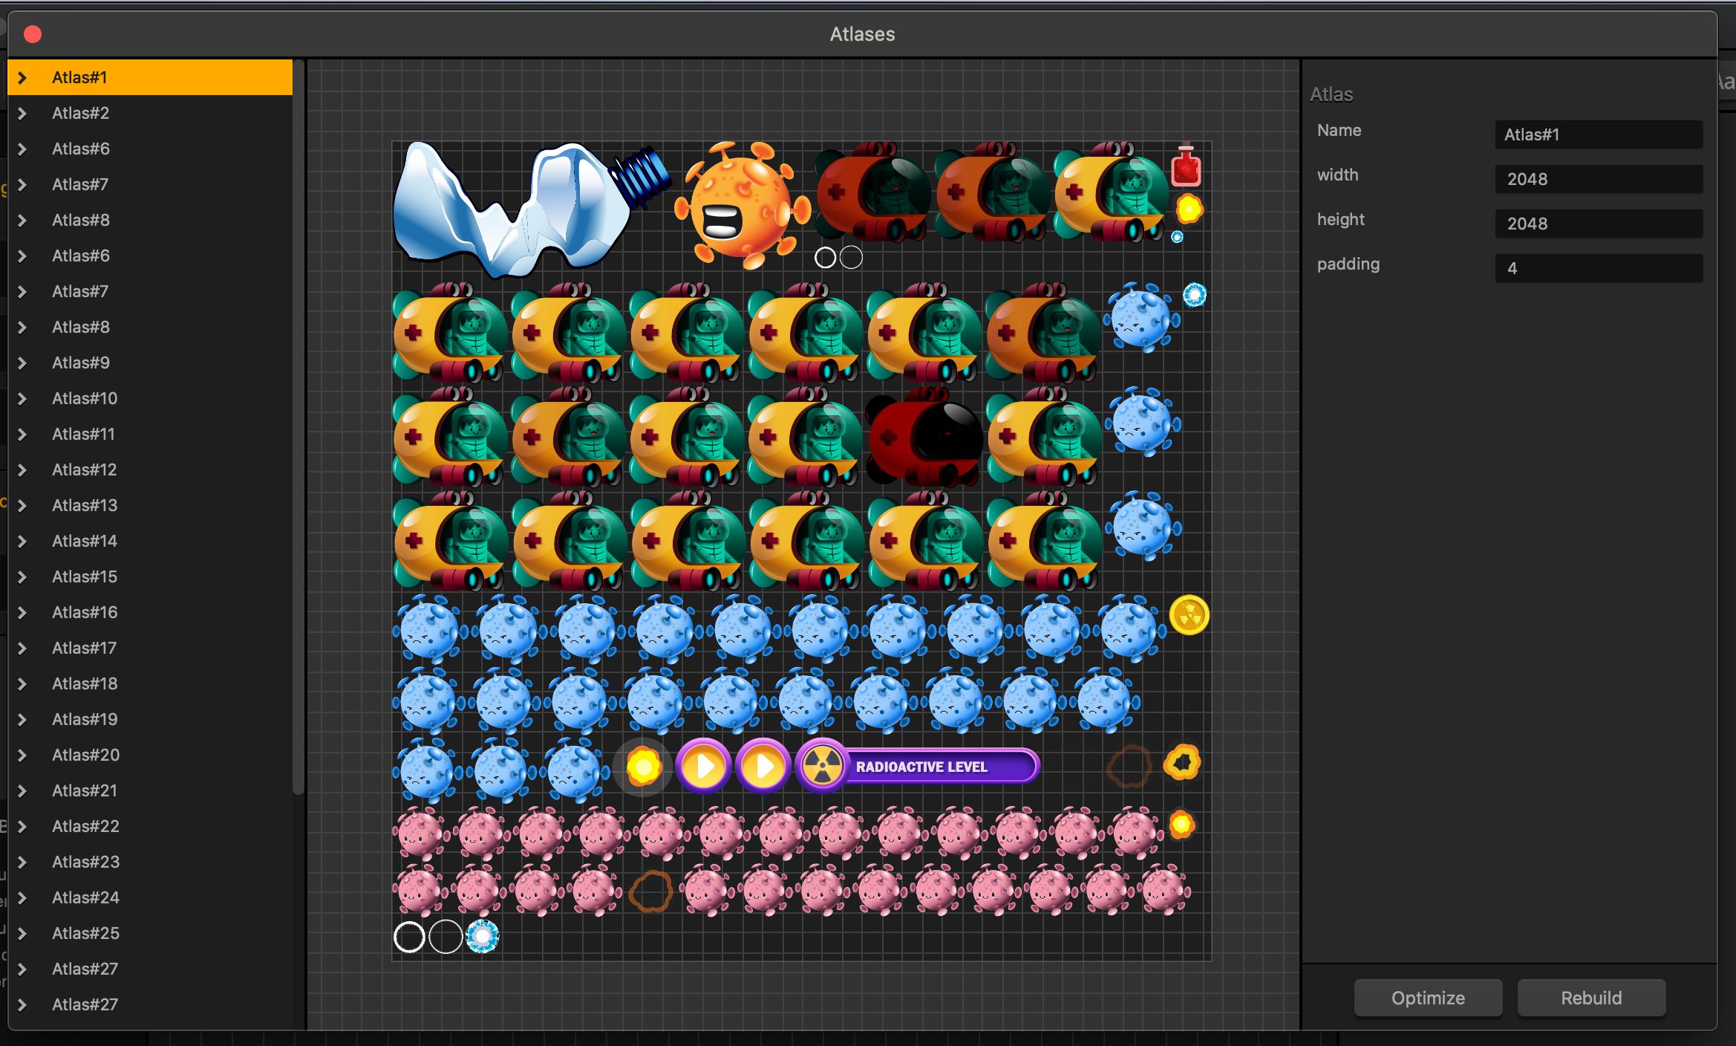Select Atlas#22 in the sidebar list
This screenshot has width=1736, height=1046.
[x=85, y=826]
